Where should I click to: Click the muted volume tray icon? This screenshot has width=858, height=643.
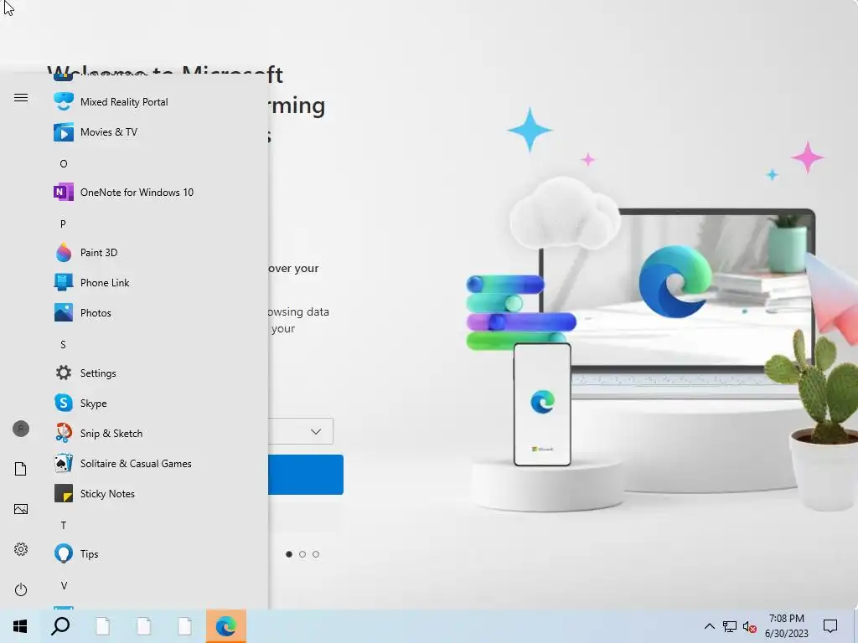(x=750, y=626)
